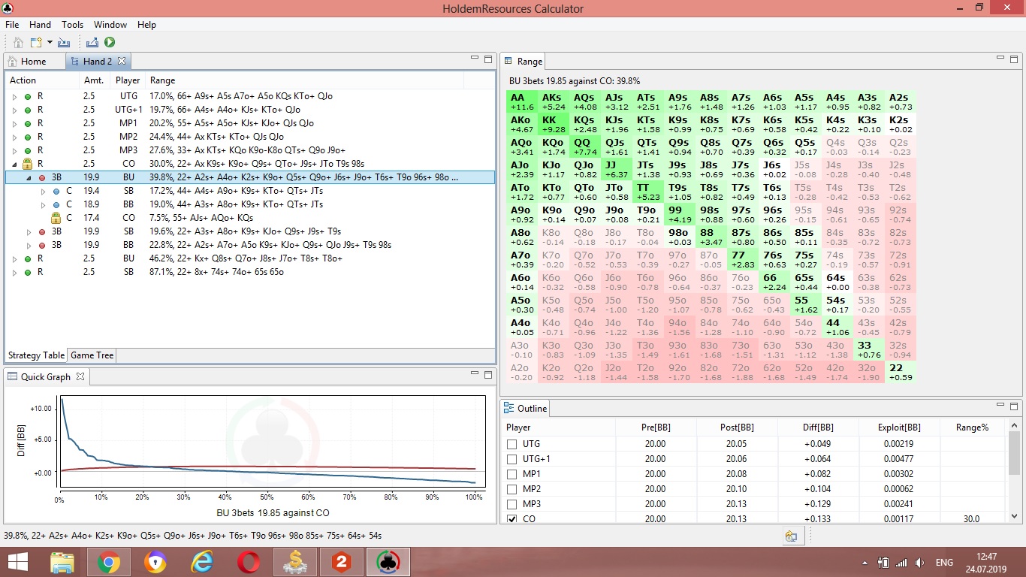Click the Diff[BB] column header
Image resolution: width=1026 pixels, height=577 pixels.
tap(818, 427)
